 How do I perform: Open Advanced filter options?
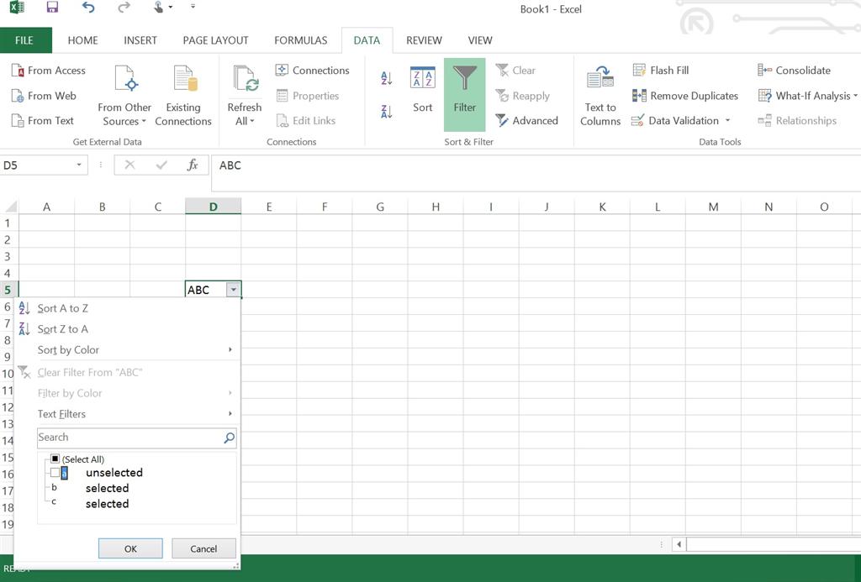tap(526, 121)
